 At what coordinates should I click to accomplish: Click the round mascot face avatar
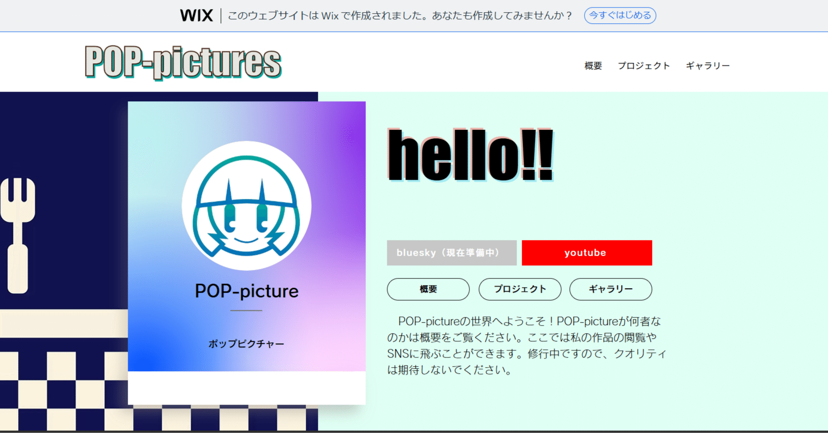click(246, 206)
